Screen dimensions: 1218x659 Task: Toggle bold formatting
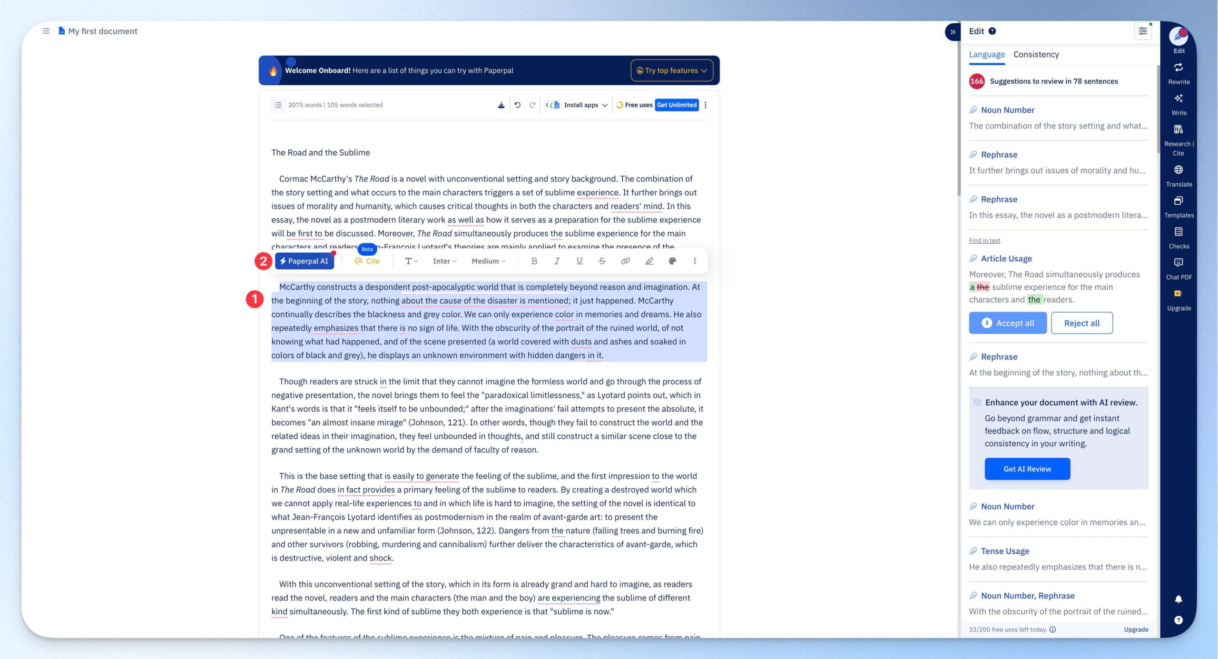(534, 261)
